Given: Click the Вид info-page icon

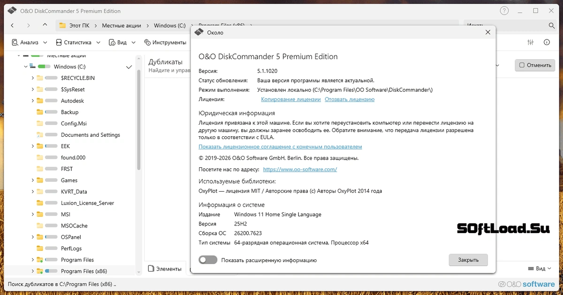Looking at the screenshot, I should [112, 42].
